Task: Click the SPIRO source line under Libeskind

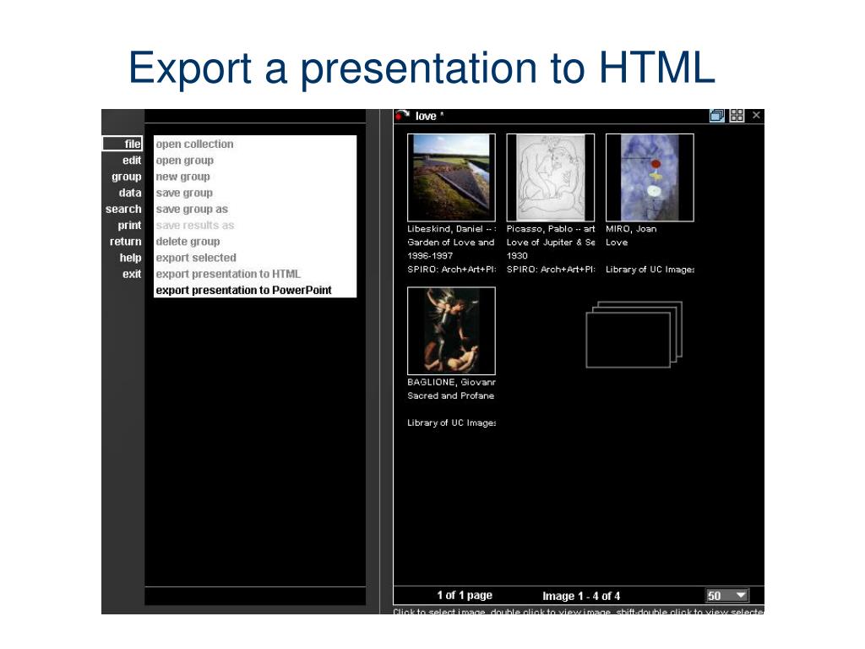Action: pyautogui.click(x=452, y=270)
